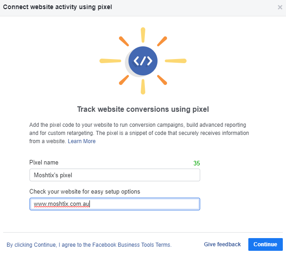Click the dialog title Connect website activity
Screen dimensions: 286x254
click(58, 7)
